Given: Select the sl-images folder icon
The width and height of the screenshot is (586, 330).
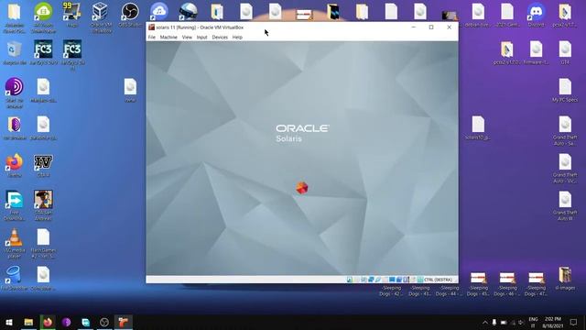Looking at the screenshot, I should [565, 278].
